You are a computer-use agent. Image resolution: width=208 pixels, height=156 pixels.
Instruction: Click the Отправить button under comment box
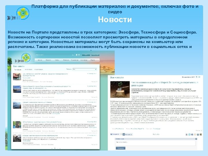pos(120,148)
